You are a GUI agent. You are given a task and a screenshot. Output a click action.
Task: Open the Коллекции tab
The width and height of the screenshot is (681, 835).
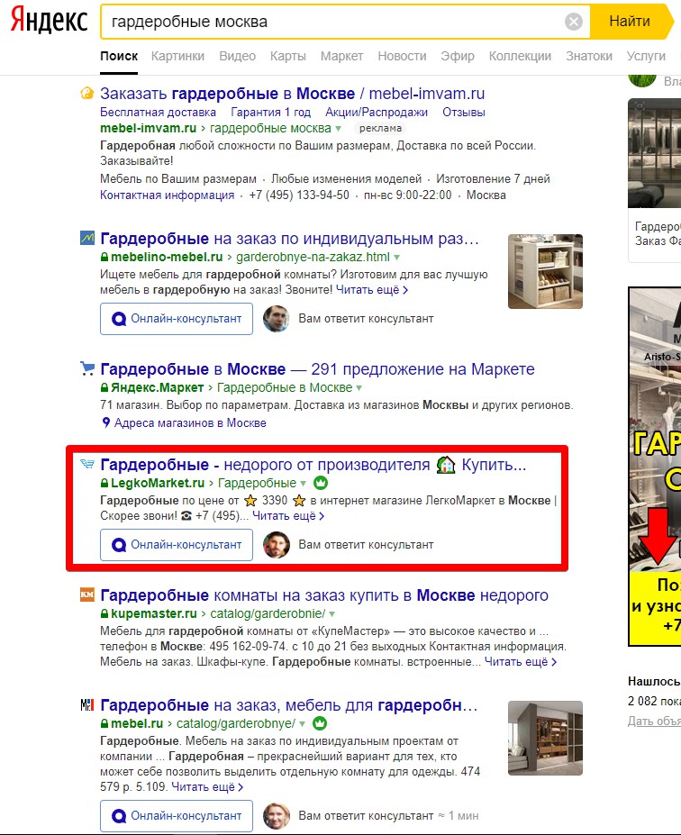coord(520,56)
